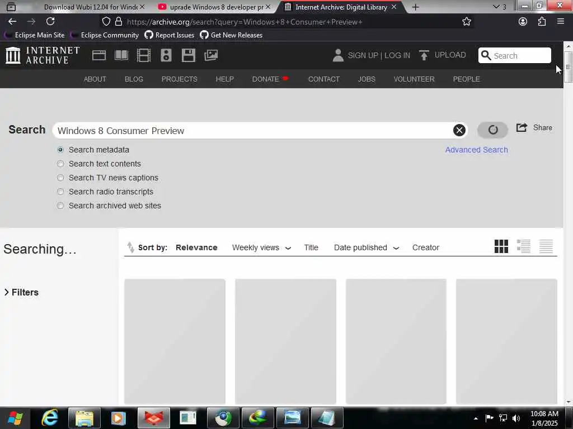Viewport: 573px width, 429px height.
Task: Sort results by Title
Action: [311, 247]
